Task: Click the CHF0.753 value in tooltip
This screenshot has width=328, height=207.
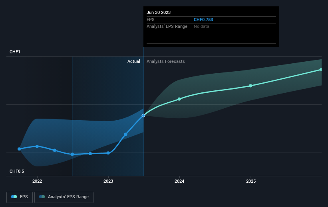Action: 203,20
